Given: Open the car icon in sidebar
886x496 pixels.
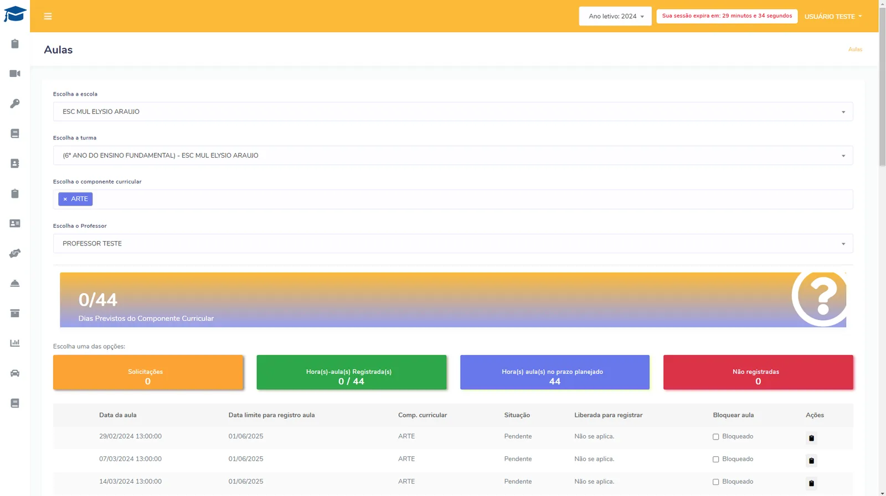Looking at the screenshot, I should pyautogui.click(x=15, y=373).
